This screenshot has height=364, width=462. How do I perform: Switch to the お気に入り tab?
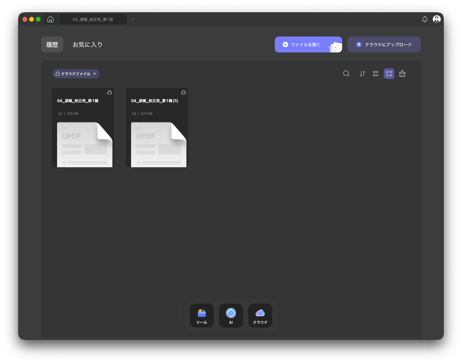(x=87, y=44)
